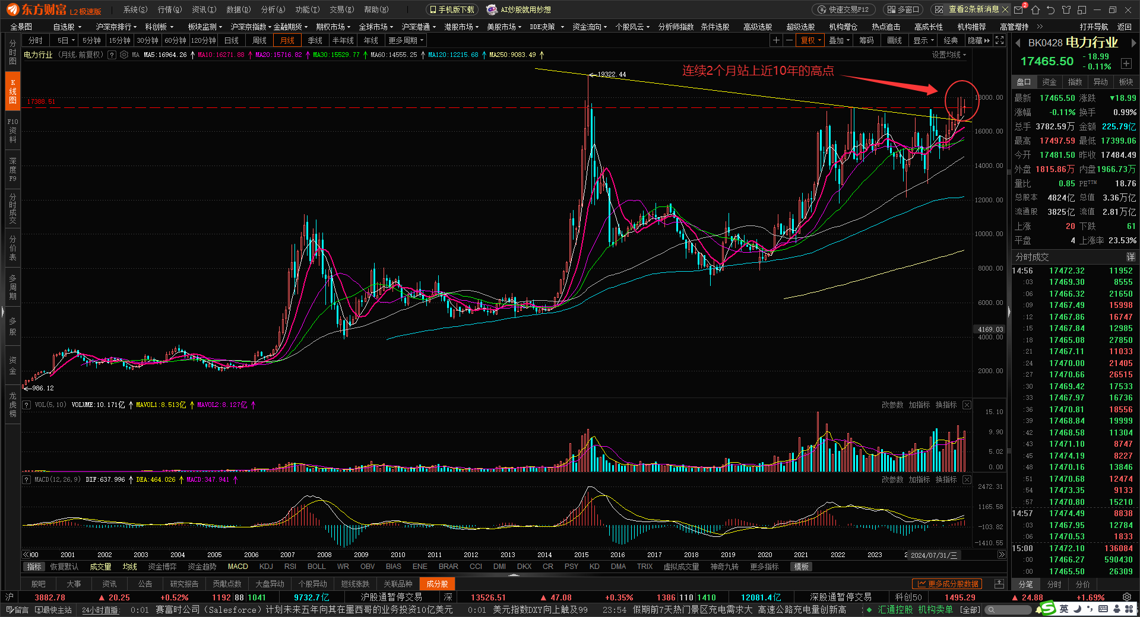Expand the 复权 dropdown
Screen dimensions: 1140x617
[811, 40]
